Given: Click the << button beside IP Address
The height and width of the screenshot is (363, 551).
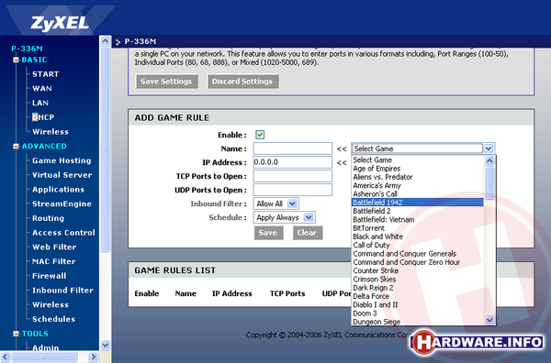Looking at the screenshot, I should click(x=342, y=162).
